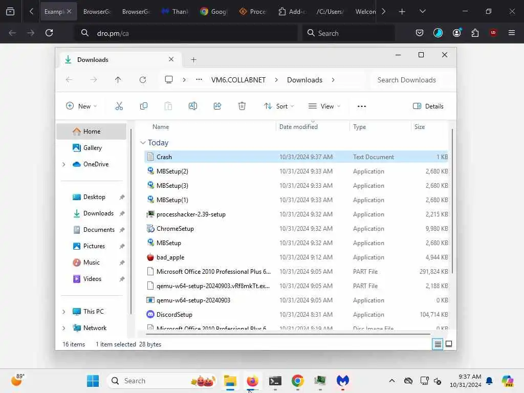
Task: Switch to the /C:/Users Firefox tab
Action: pos(330,11)
